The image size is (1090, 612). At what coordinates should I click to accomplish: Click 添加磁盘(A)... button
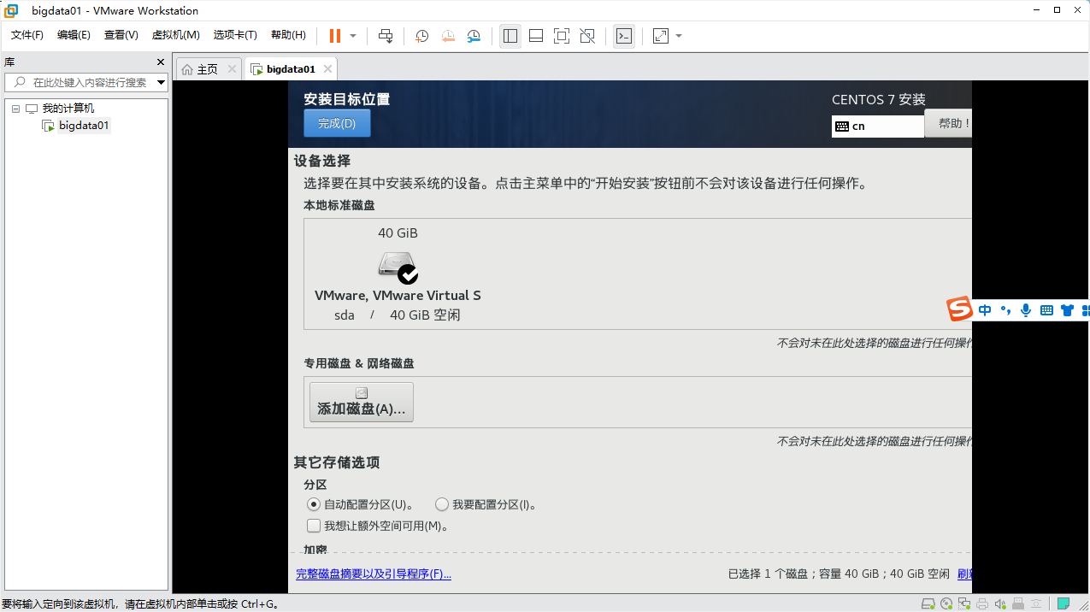(361, 402)
